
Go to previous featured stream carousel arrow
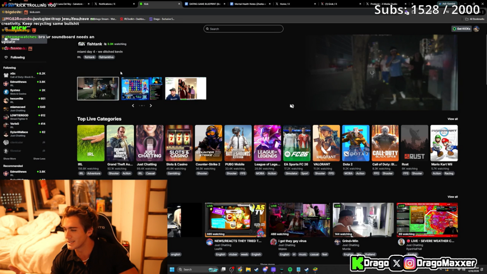(133, 106)
